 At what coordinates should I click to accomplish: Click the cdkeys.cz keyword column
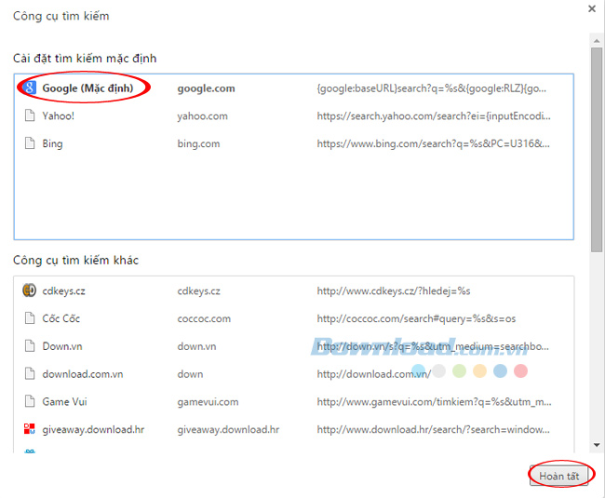(198, 290)
